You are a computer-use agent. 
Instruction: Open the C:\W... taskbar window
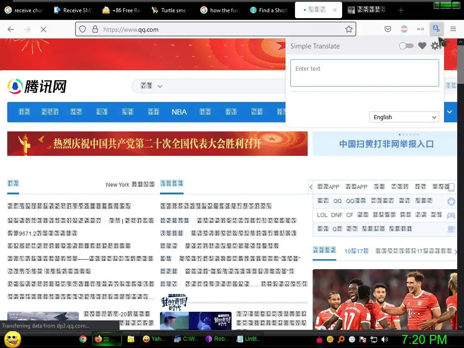point(186,339)
